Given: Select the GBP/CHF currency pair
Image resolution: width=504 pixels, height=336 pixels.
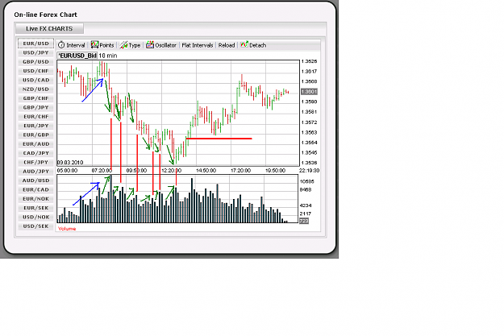Looking at the screenshot, I should pos(36,98).
